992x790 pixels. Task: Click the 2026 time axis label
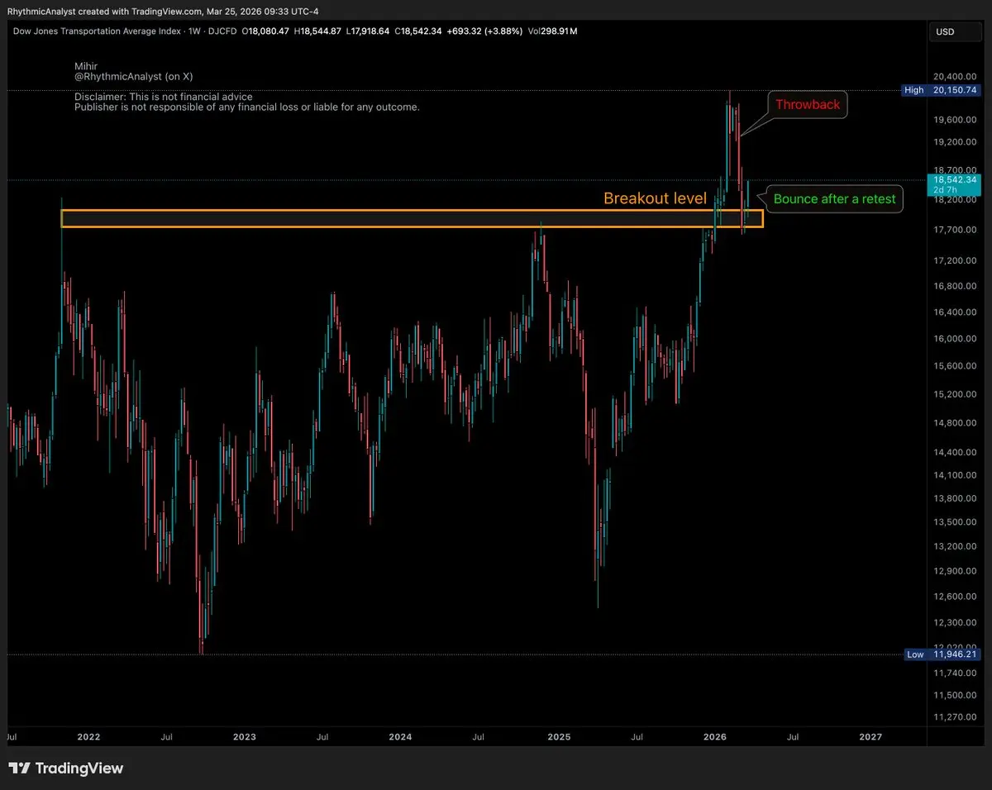715,735
